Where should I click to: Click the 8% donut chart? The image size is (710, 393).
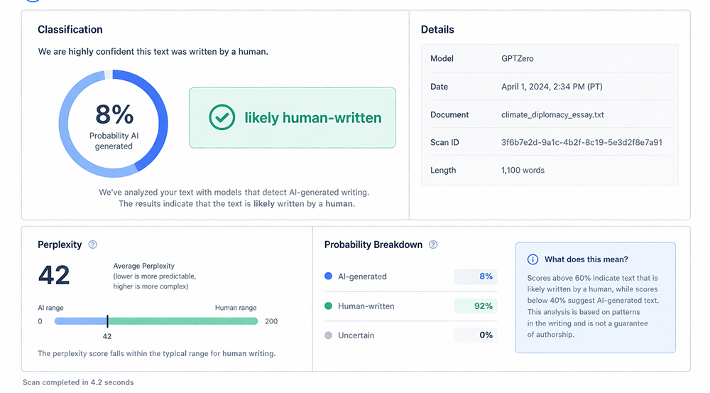tap(114, 123)
